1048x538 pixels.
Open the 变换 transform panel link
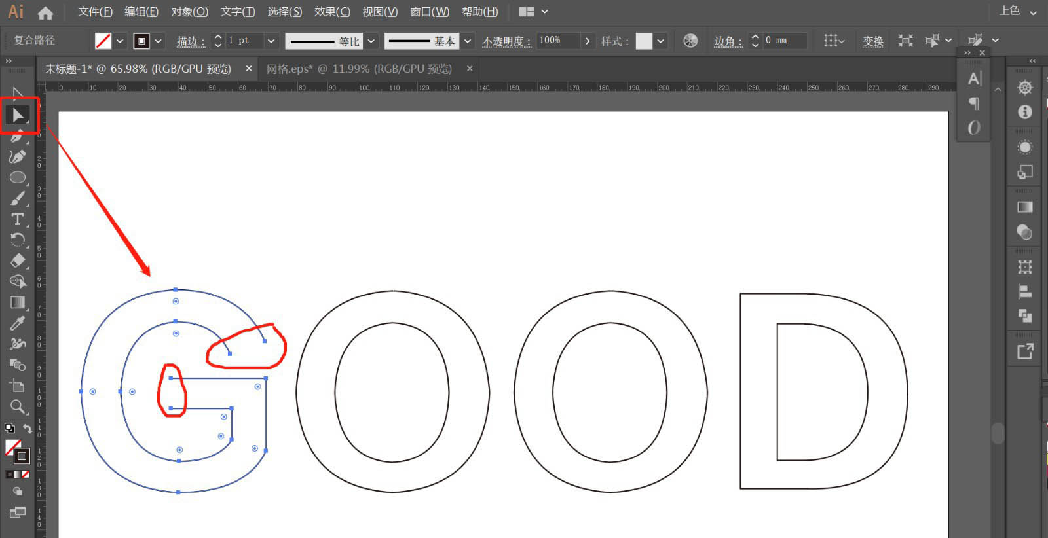[873, 41]
